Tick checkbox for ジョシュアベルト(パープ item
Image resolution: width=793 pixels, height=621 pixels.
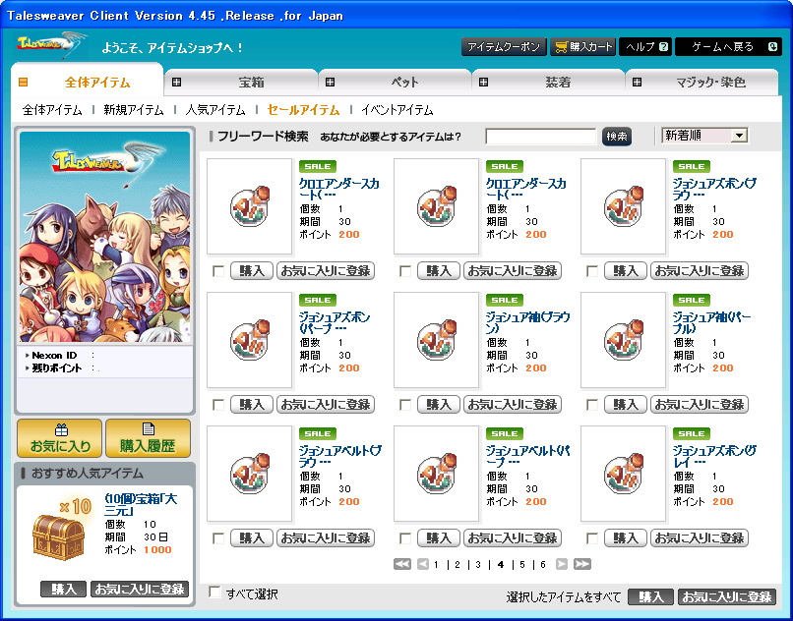tap(405, 538)
